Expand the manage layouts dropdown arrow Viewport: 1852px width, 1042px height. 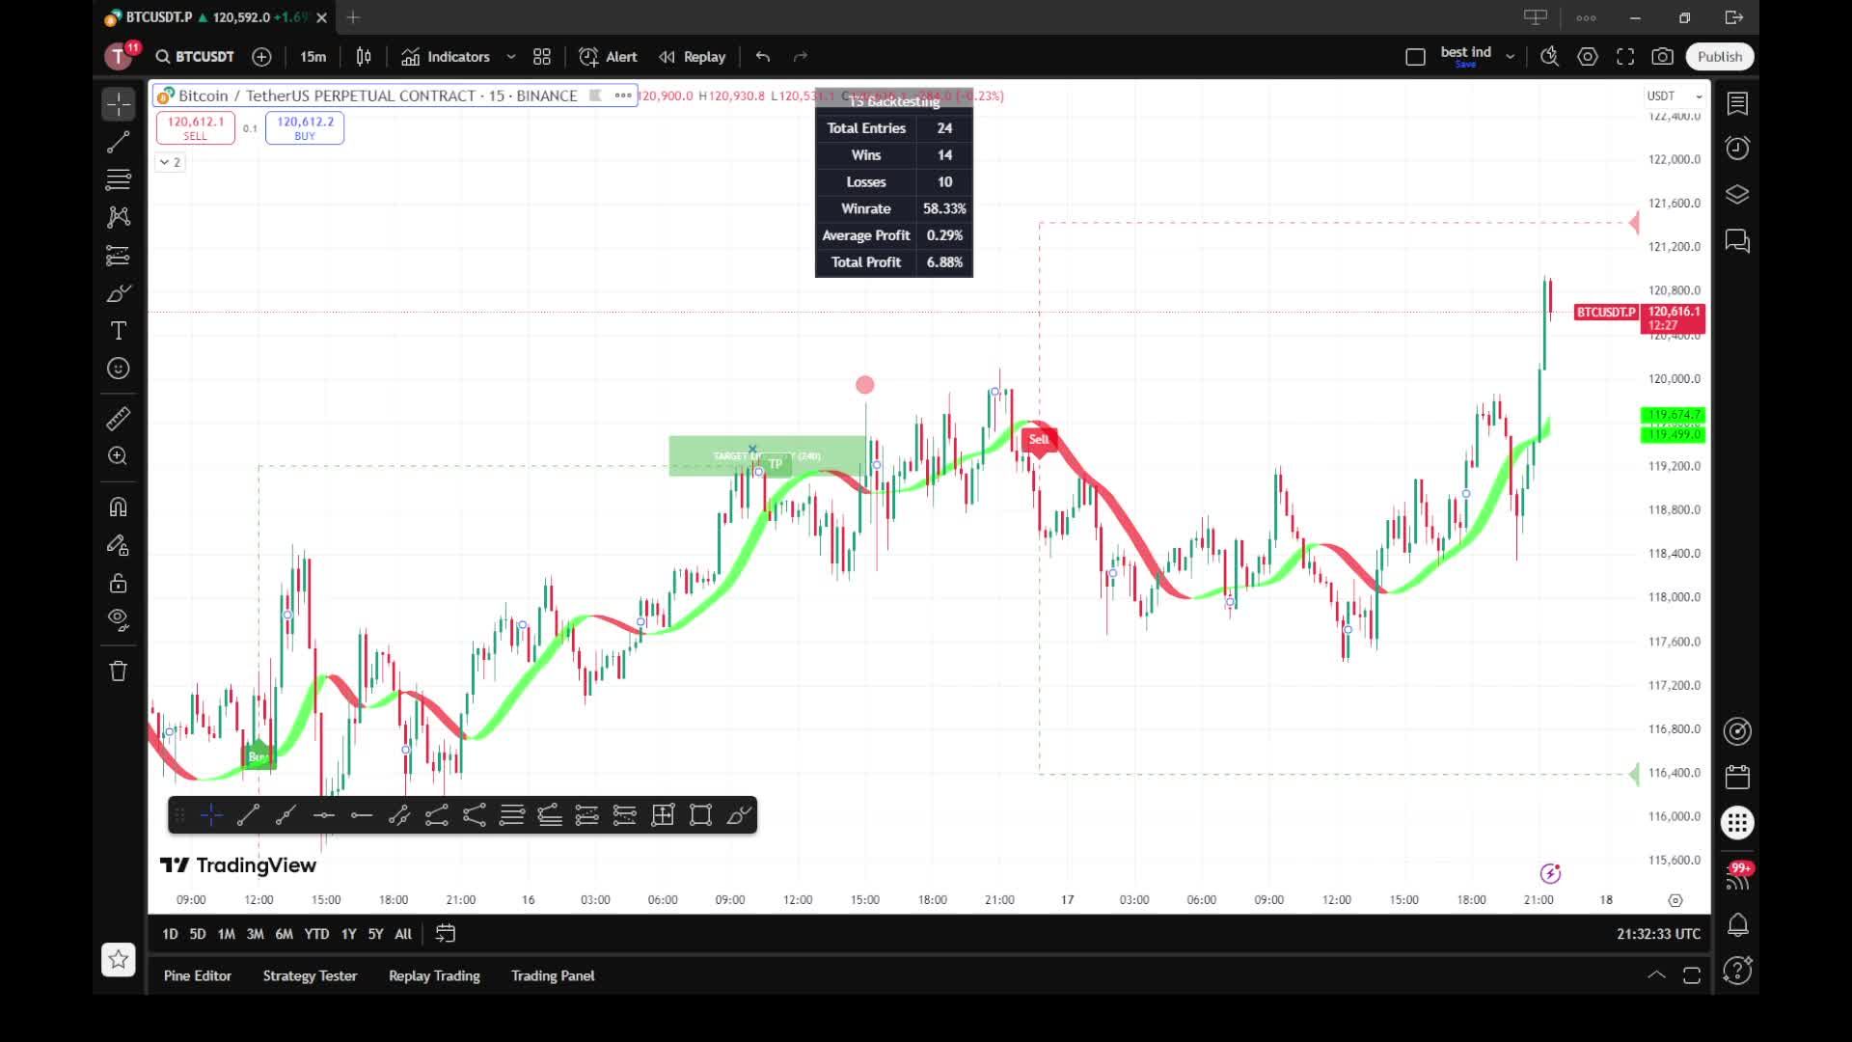tap(1510, 57)
